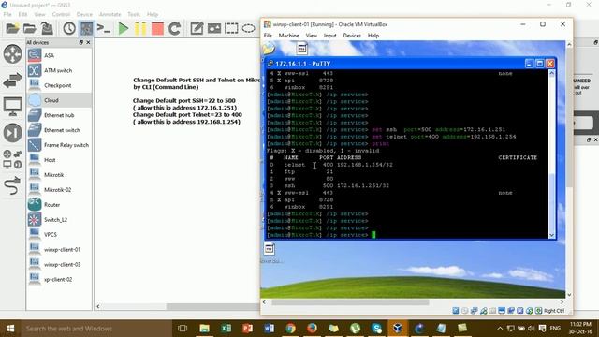The width and height of the screenshot is (599, 337).
Task: Close the All devices panel
Action: 88,42
